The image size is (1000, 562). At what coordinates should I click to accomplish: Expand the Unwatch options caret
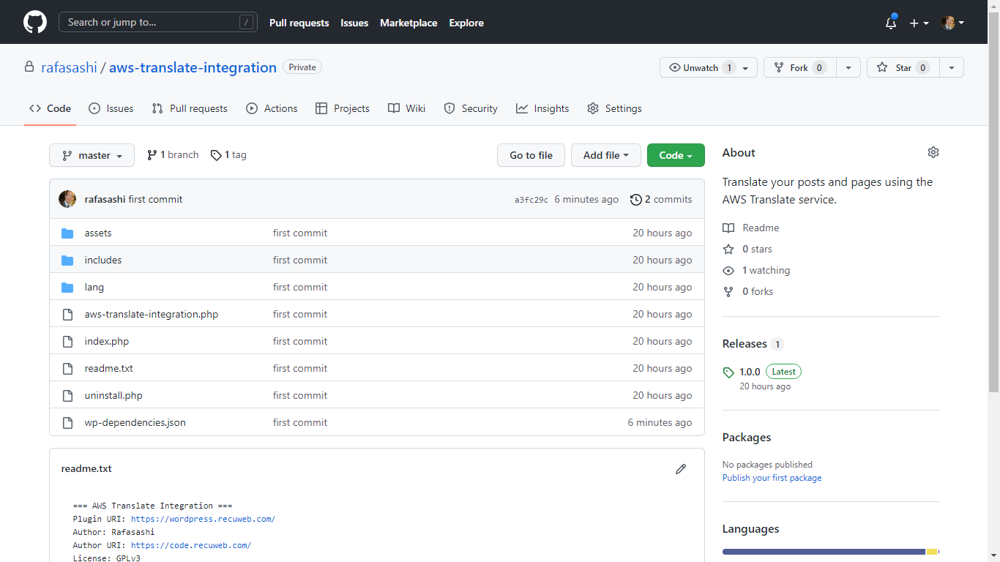746,67
